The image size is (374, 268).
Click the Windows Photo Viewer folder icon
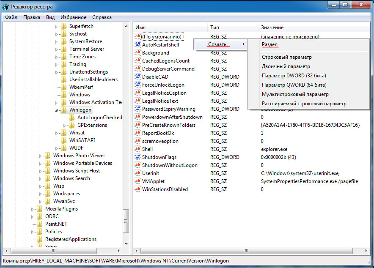pos(47,156)
